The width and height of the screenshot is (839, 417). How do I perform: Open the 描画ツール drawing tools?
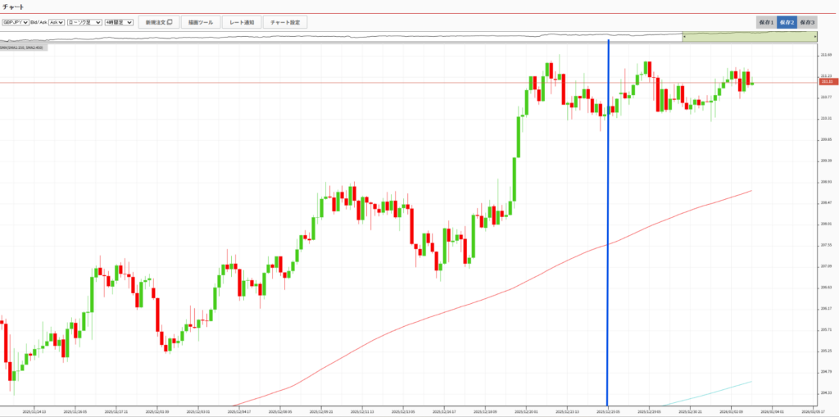pos(200,22)
